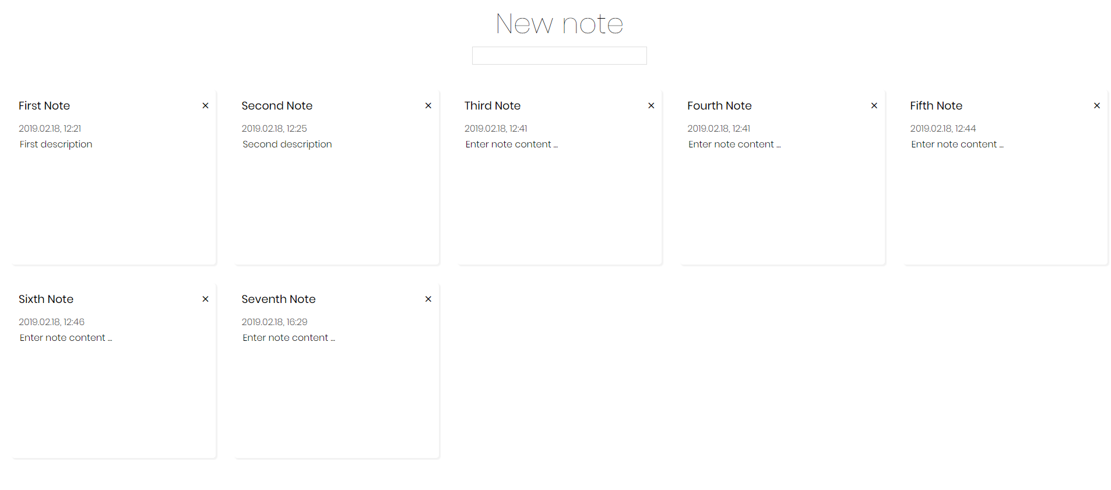This screenshot has height=490, width=1111.
Task: Delete the Sixth Note card
Action: tap(205, 299)
